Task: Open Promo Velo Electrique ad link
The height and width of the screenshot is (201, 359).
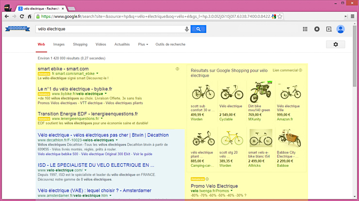Action: pyautogui.click(x=214, y=186)
